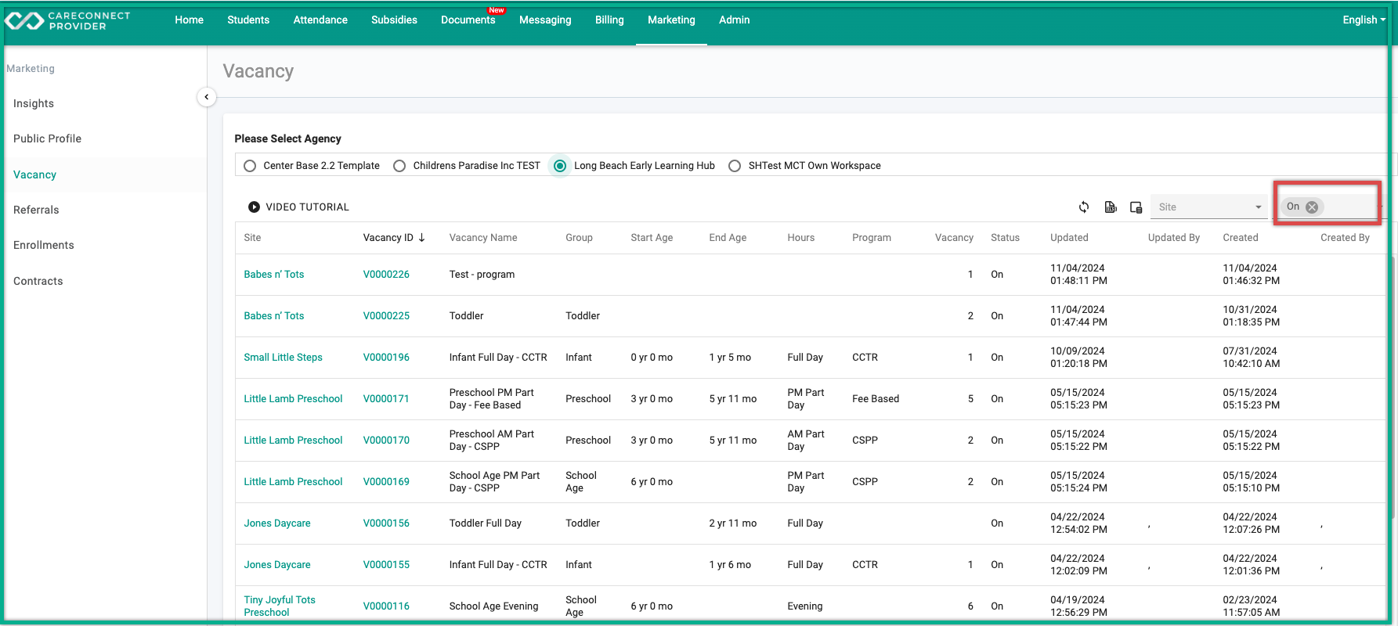Open vacancy V0000225
This screenshot has height=626, width=1398.
click(x=386, y=316)
